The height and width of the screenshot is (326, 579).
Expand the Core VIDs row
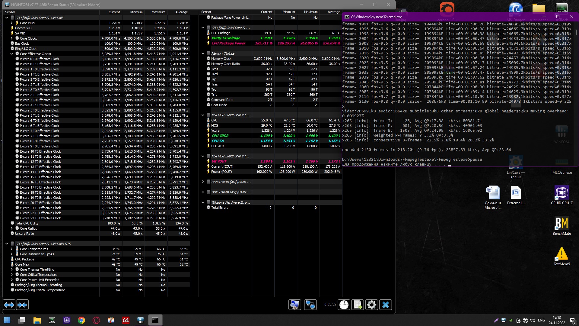click(x=12, y=23)
